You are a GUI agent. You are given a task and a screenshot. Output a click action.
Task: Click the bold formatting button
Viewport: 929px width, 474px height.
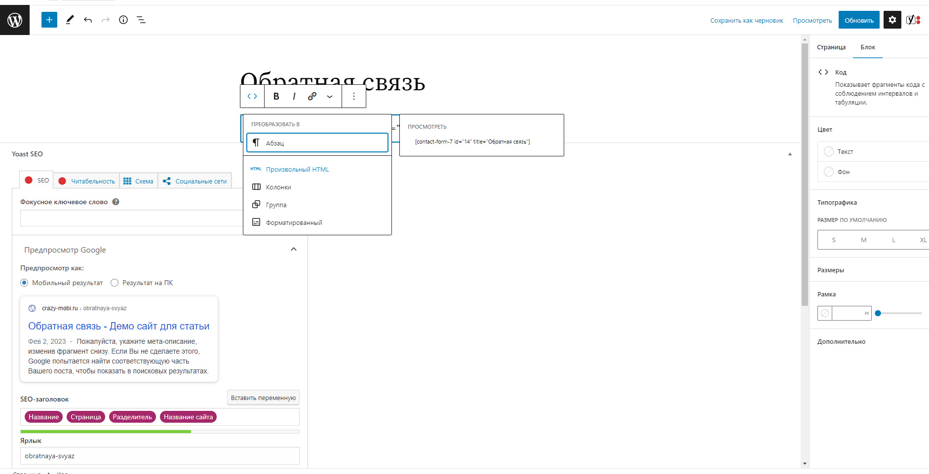coord(276,96)
